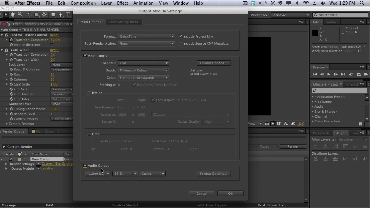This screenshot has height=208, width=370.
Task: Click the RAM Preview icon
Action: coord(366,74)
